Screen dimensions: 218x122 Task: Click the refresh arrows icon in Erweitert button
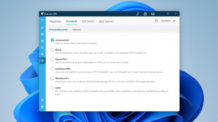coord(174,21)
